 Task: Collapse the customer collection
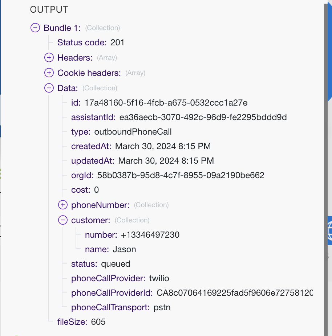(x=62, y=220)
